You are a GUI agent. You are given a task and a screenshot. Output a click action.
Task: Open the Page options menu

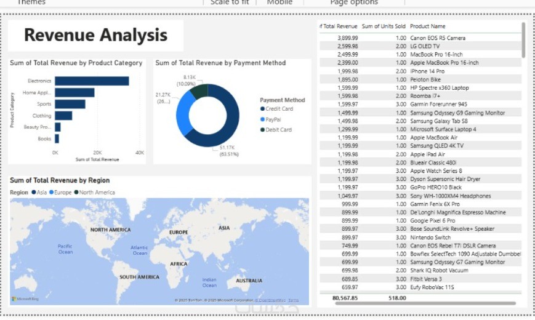354,2
